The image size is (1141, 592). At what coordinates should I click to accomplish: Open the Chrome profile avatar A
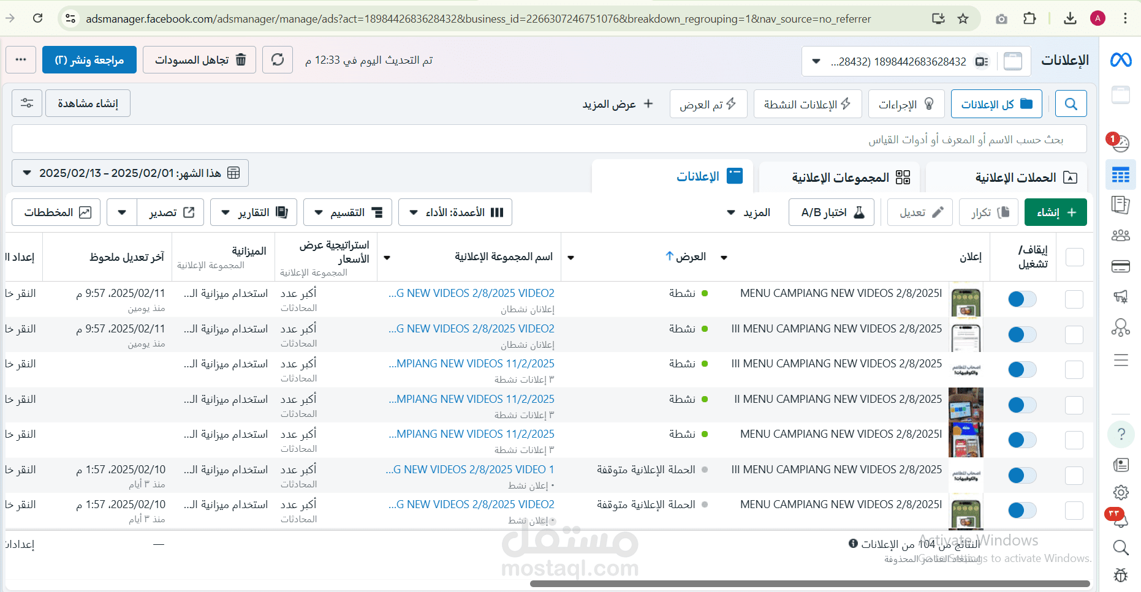coord(1097,18)
